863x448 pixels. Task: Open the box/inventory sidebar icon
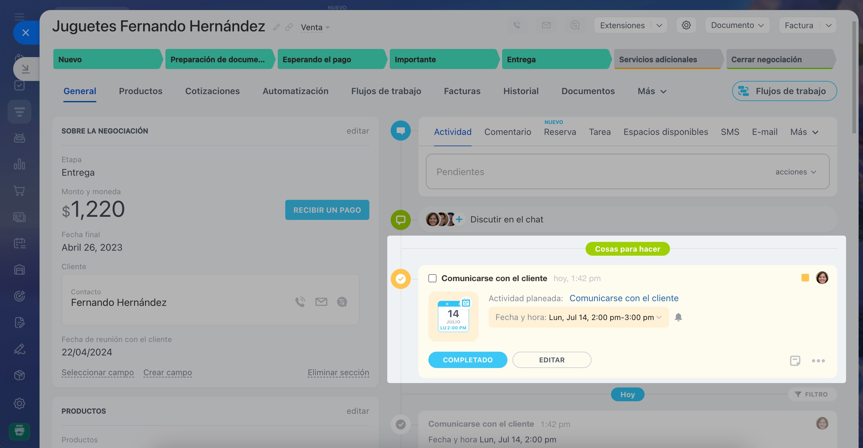click(x=19, y=375)
